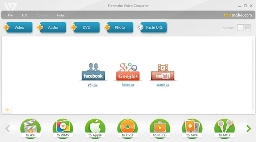Choose the to DVD output format
This screenshot has height=142, width=256.
pyautogui.click(x=127, y=129)
